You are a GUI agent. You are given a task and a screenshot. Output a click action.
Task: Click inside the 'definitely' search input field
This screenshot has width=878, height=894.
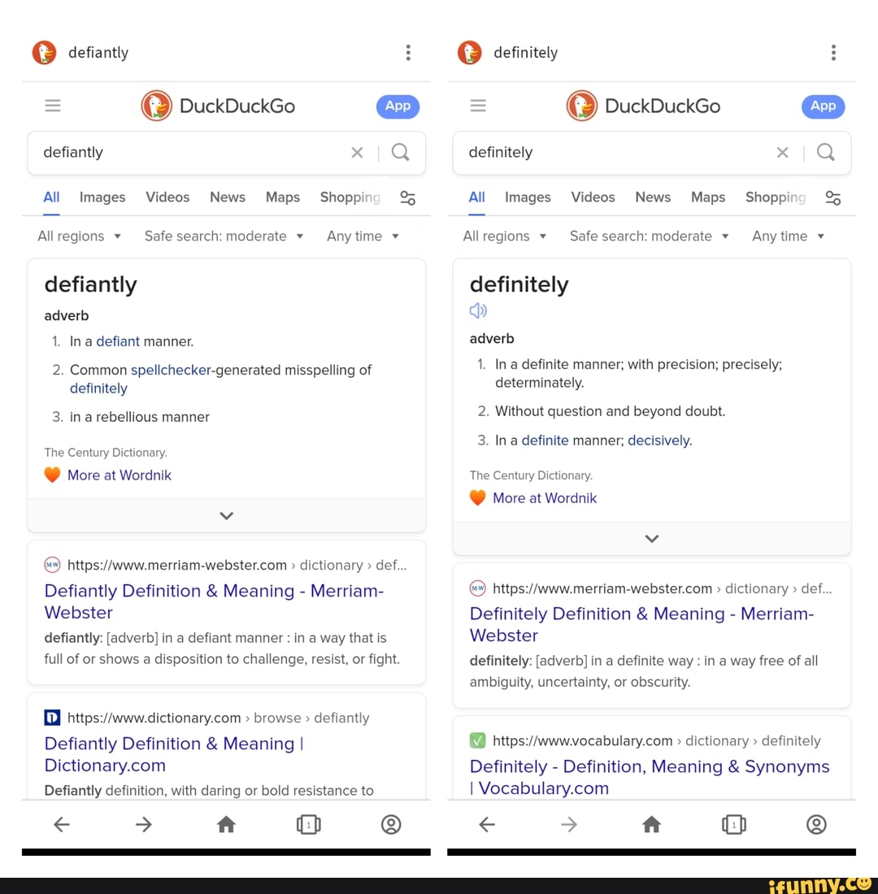(x=610, y=153)
